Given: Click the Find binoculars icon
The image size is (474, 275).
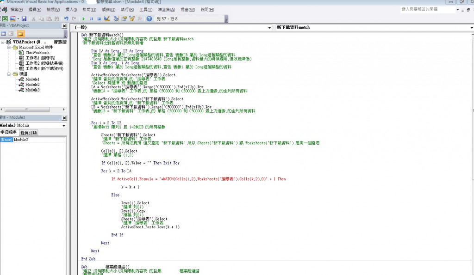Looking at the screenshot, I should 56,18.
